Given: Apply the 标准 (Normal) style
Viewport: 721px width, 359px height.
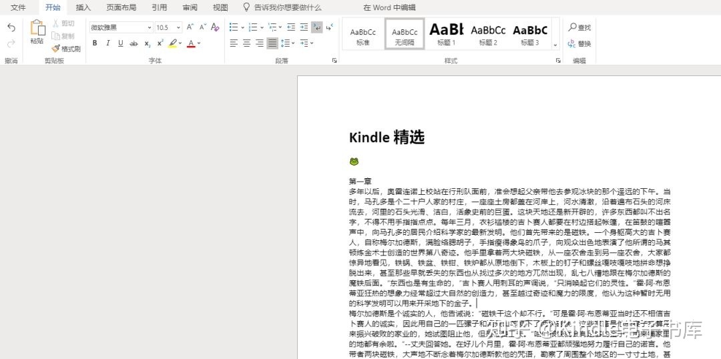Looking at the screenshot, I should pos(363,34).
